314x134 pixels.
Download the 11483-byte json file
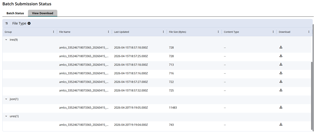point(281,107)
